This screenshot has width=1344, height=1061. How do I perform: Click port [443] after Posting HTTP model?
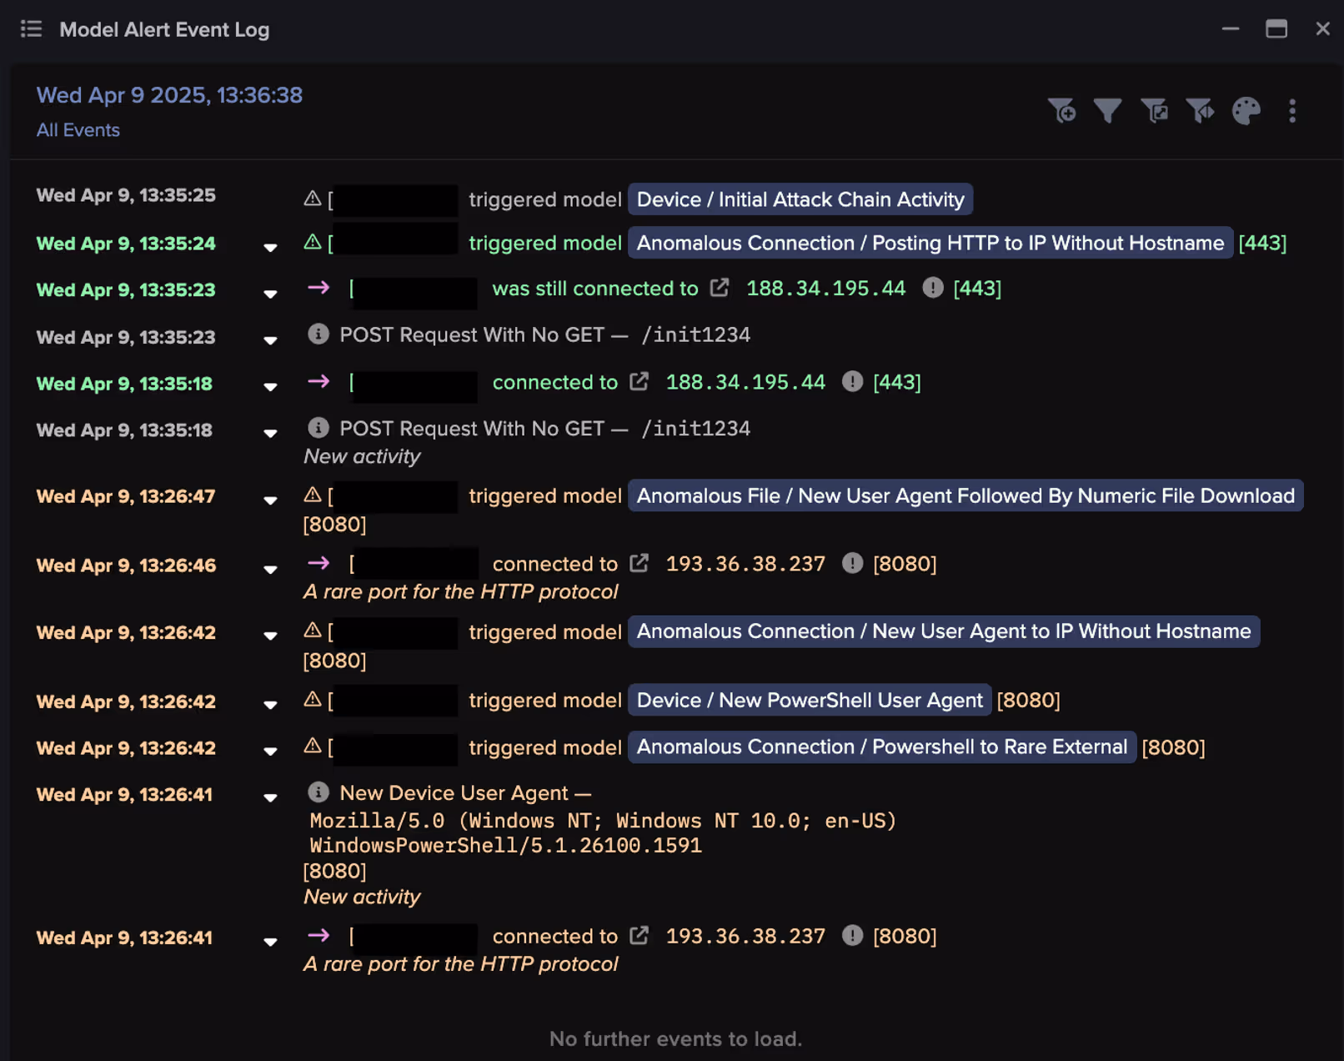coord(1262,243)
